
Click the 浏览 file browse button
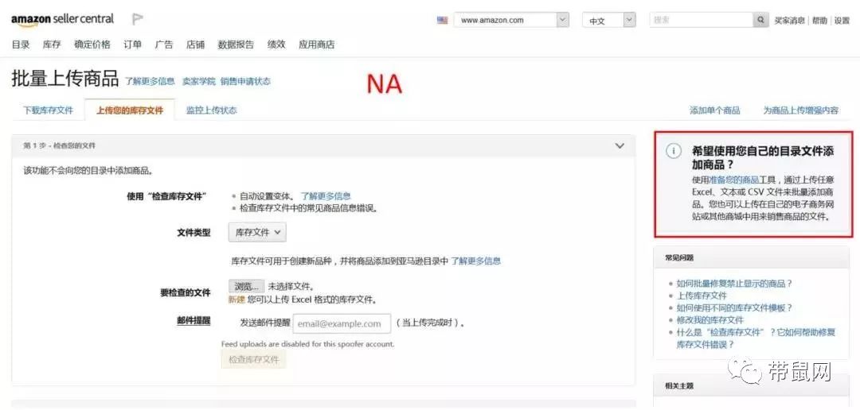[x=246, y=286]
